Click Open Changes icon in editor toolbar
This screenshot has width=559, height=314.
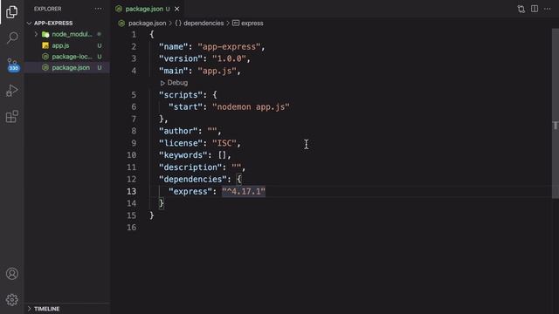pyautogui.click(x=521, y=9)
